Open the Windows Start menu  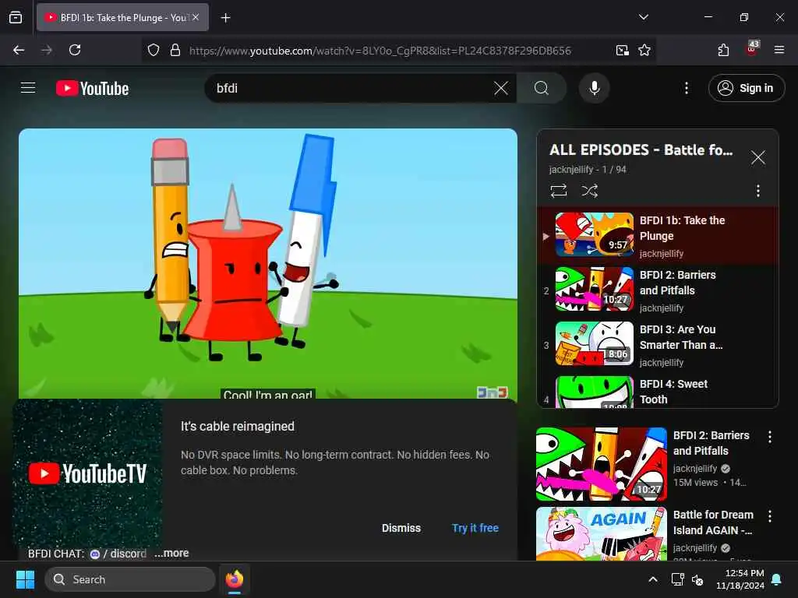pos(25,579)
